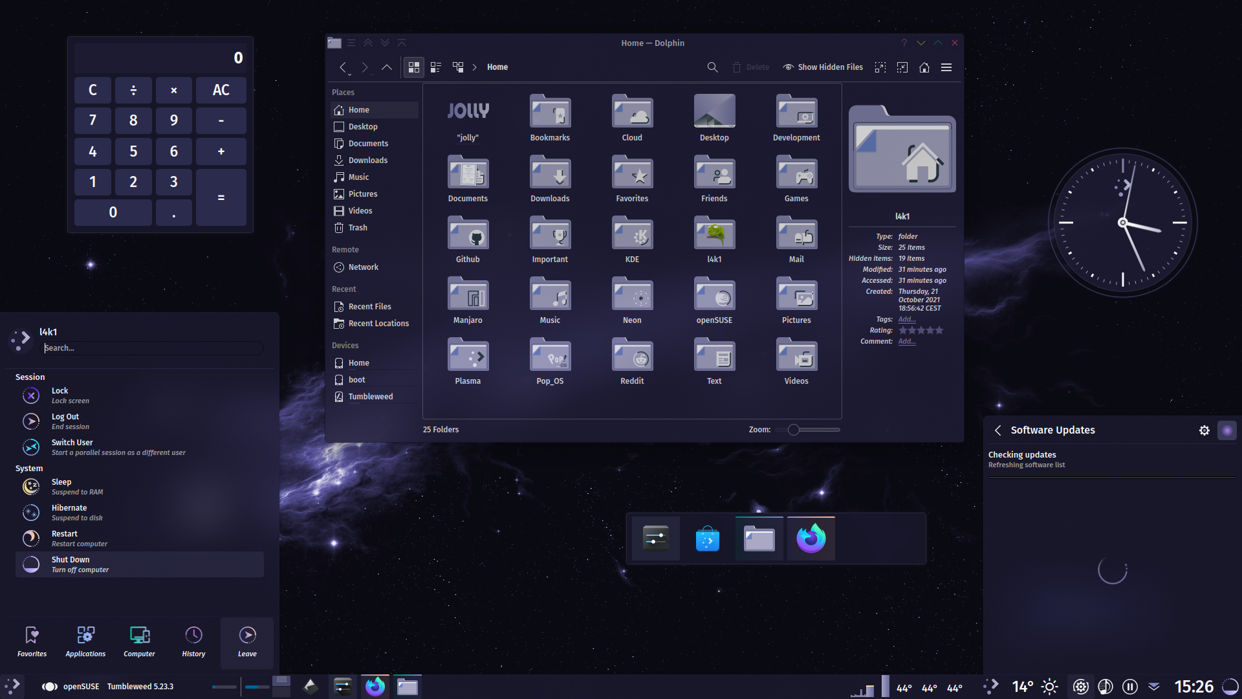Click Hibernate in System list

(x=140, y=513)
